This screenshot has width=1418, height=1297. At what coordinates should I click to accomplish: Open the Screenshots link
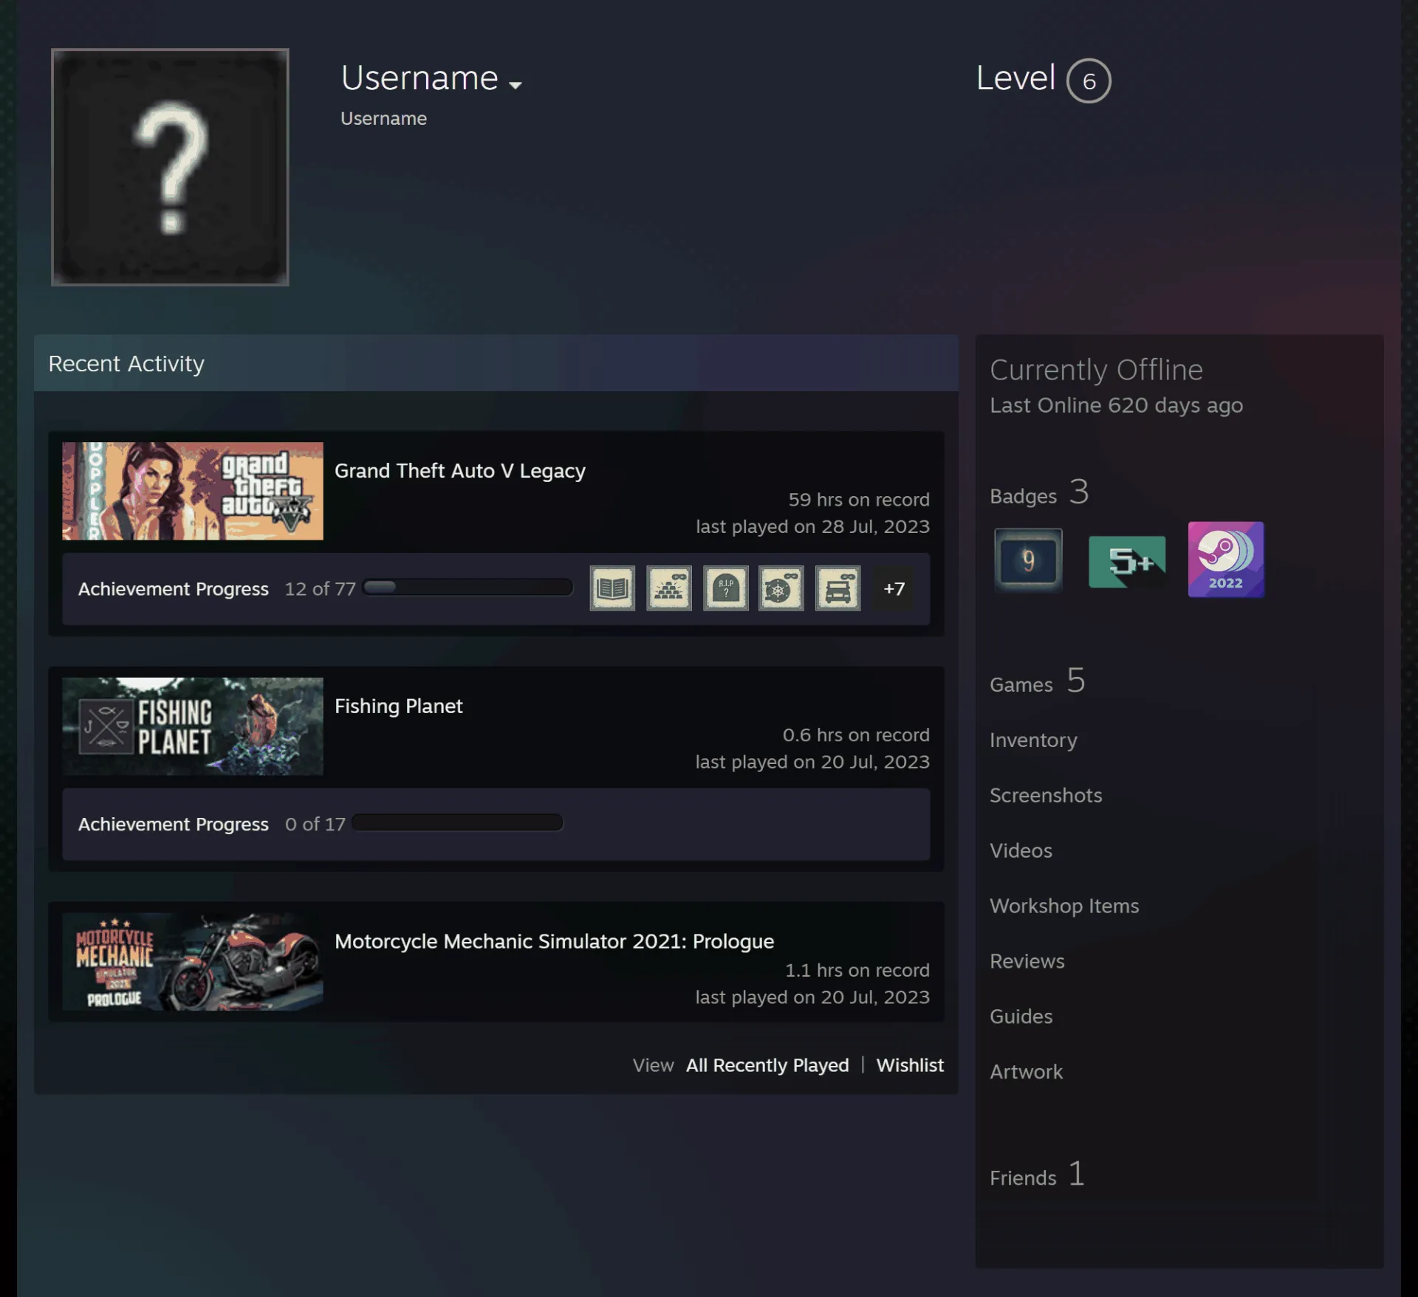(x=1046, y=795)
